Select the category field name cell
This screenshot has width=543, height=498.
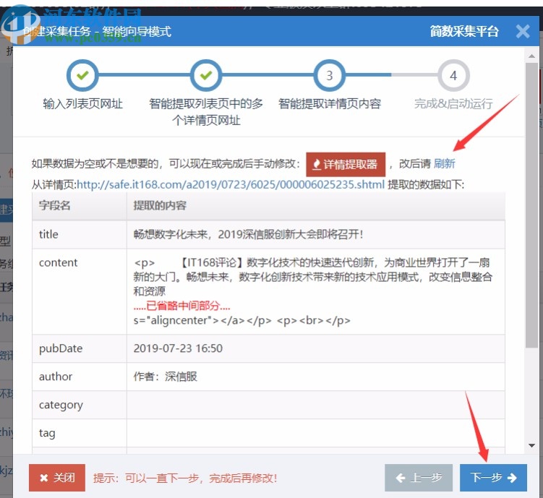[x=80, y=405]
